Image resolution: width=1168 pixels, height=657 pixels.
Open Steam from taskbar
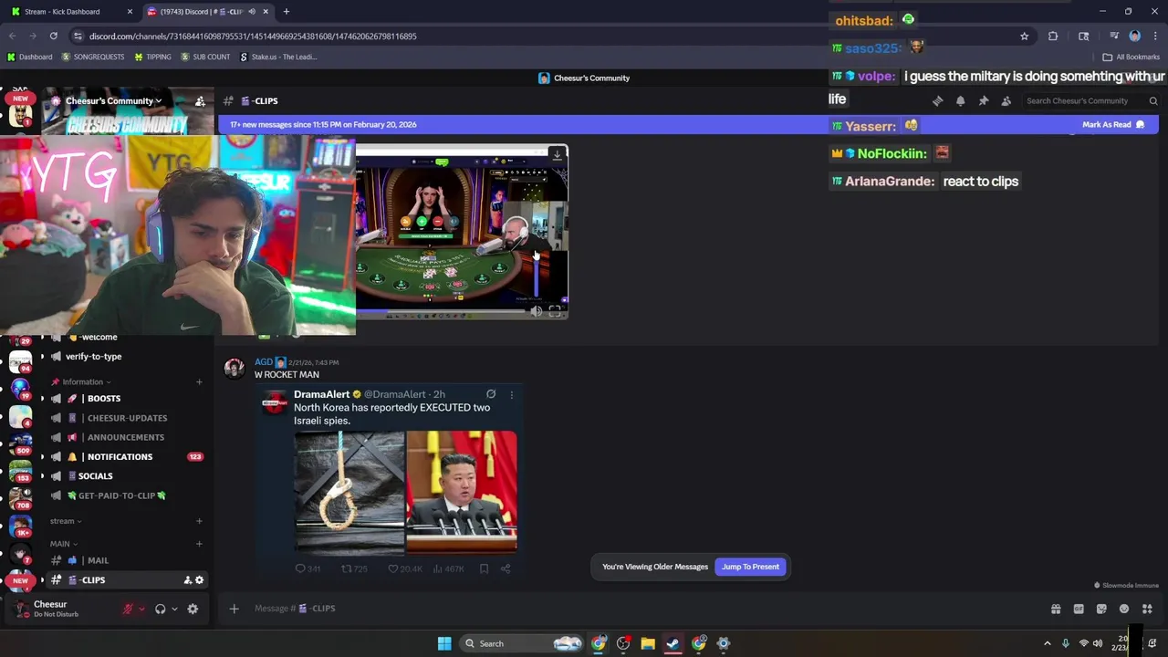pyautogui.click(x=673, y=643)
